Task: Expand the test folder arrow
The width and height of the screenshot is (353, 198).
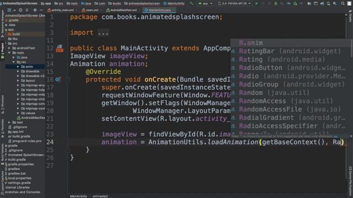Action: (x=9, y=122)
